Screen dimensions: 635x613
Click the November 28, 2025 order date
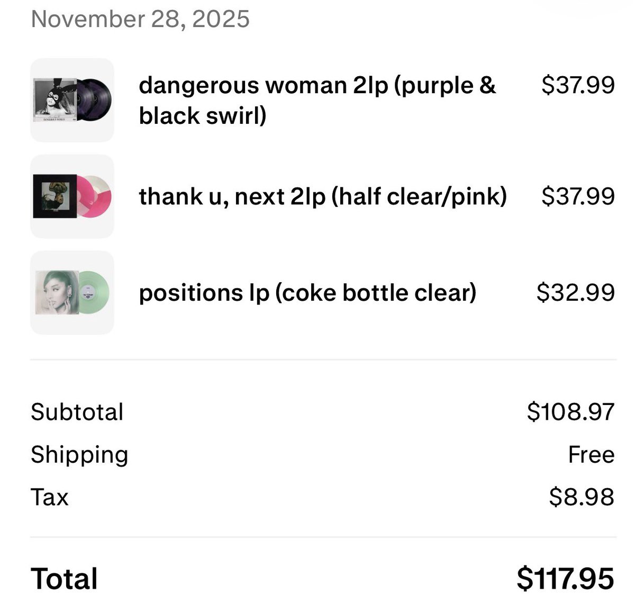(x=140, y=19)
